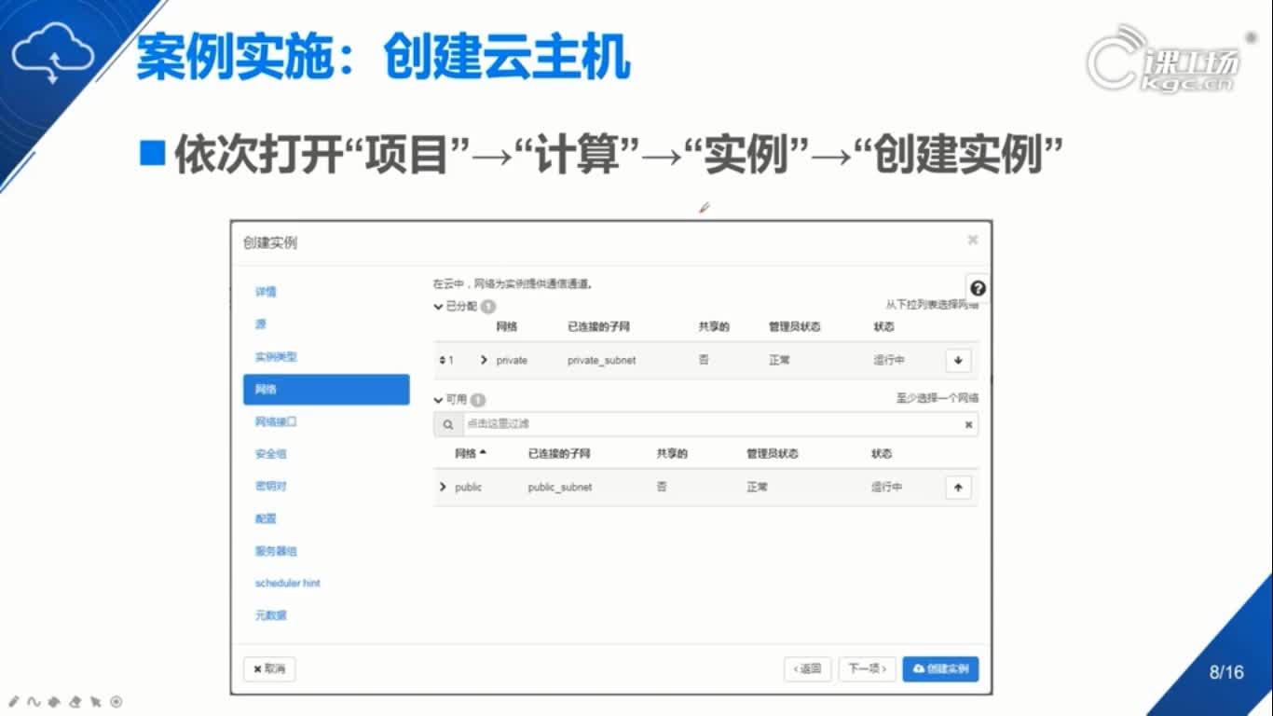The width and height of the screenshot is (1273, 716).
Task: Click the magnifier icon in the filter bar
Action: point(448,424)
